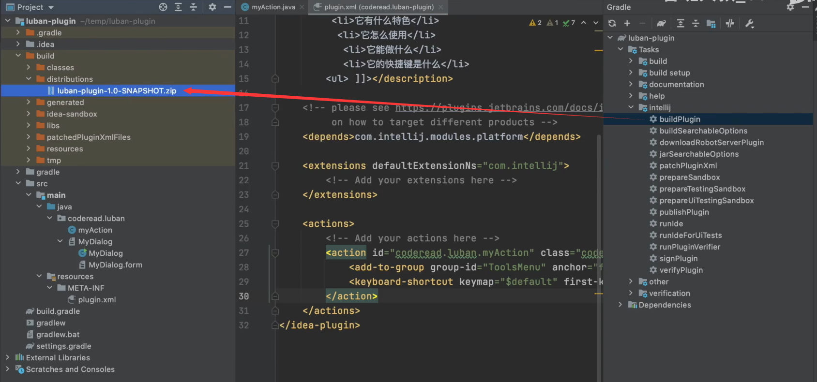817x382 pixels.
Task: Select the myAction class file
Action: coord(95,230)
